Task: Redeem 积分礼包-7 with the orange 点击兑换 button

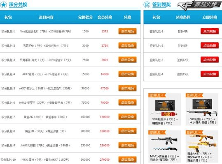Action: (127, 117)
